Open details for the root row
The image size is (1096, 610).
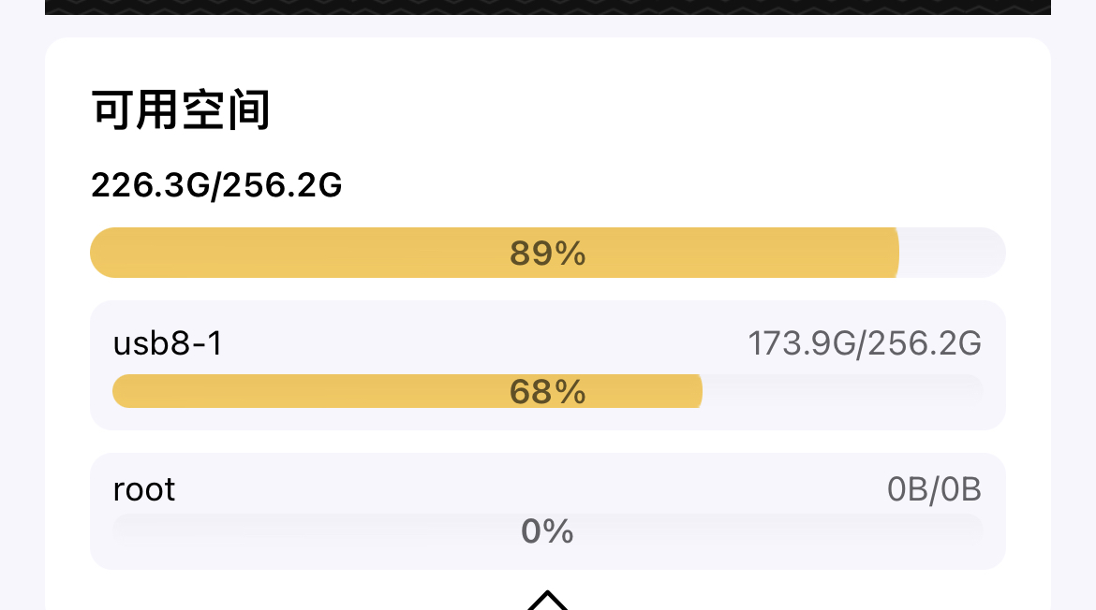point(548,511)
